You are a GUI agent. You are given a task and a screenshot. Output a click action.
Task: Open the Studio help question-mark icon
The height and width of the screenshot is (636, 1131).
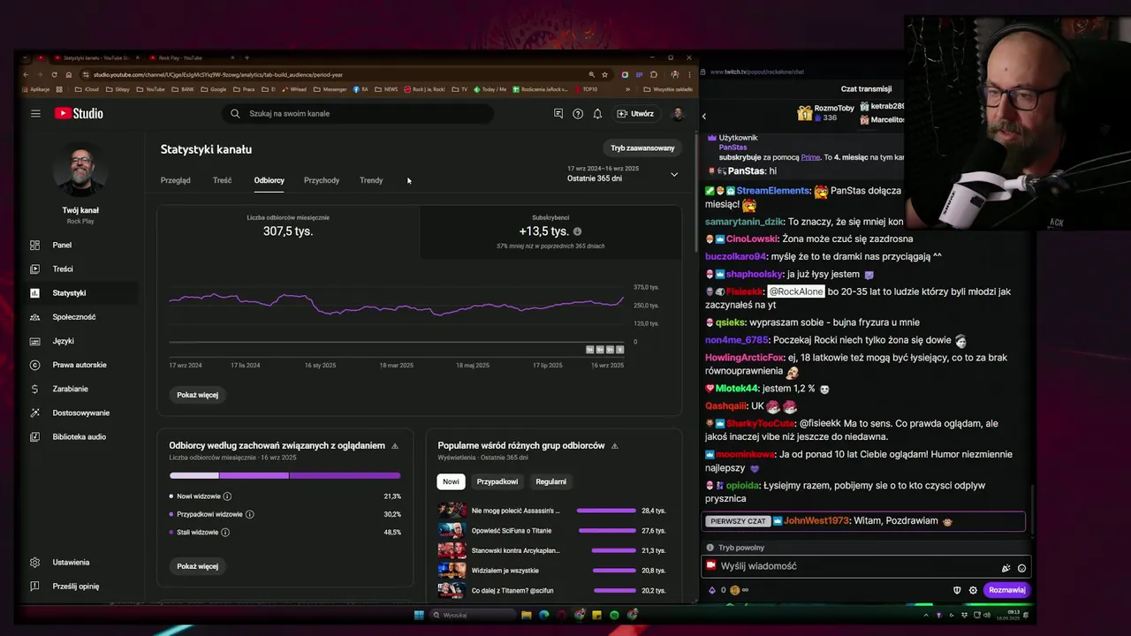[x=578, y=113]
